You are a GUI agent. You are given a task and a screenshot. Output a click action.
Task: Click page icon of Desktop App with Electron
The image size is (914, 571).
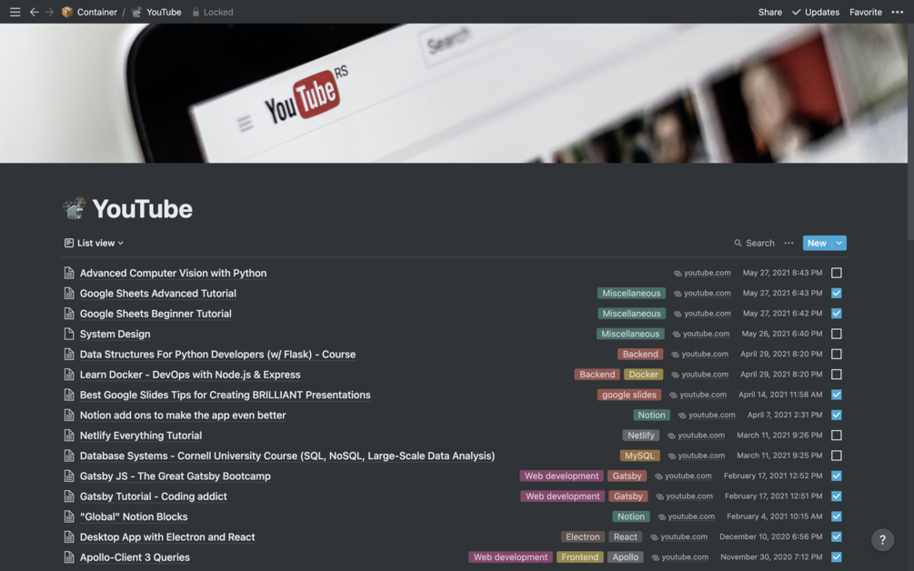(x=69, y=536)
